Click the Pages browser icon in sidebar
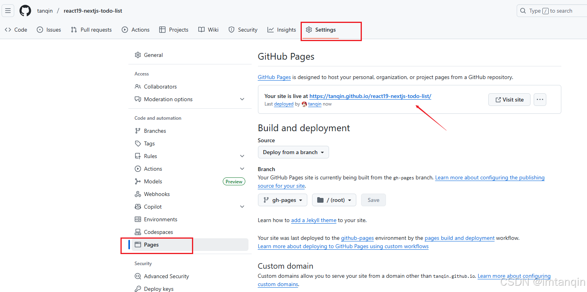The height and width of the screenshot is (292, 587). coord(138,245)
